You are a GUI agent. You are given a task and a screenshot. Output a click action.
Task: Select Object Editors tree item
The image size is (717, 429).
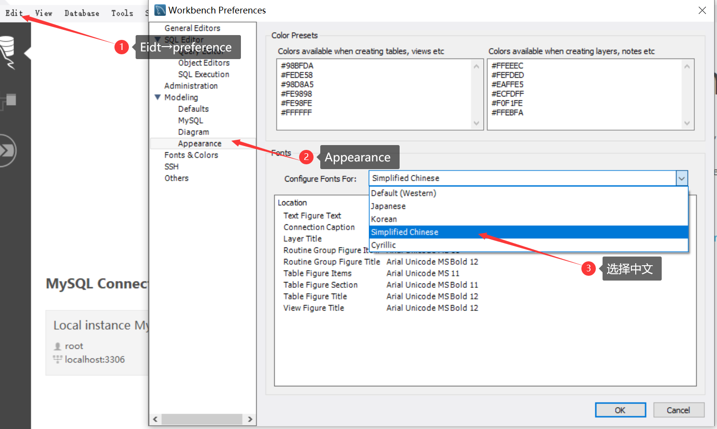[x=204, y=63]
